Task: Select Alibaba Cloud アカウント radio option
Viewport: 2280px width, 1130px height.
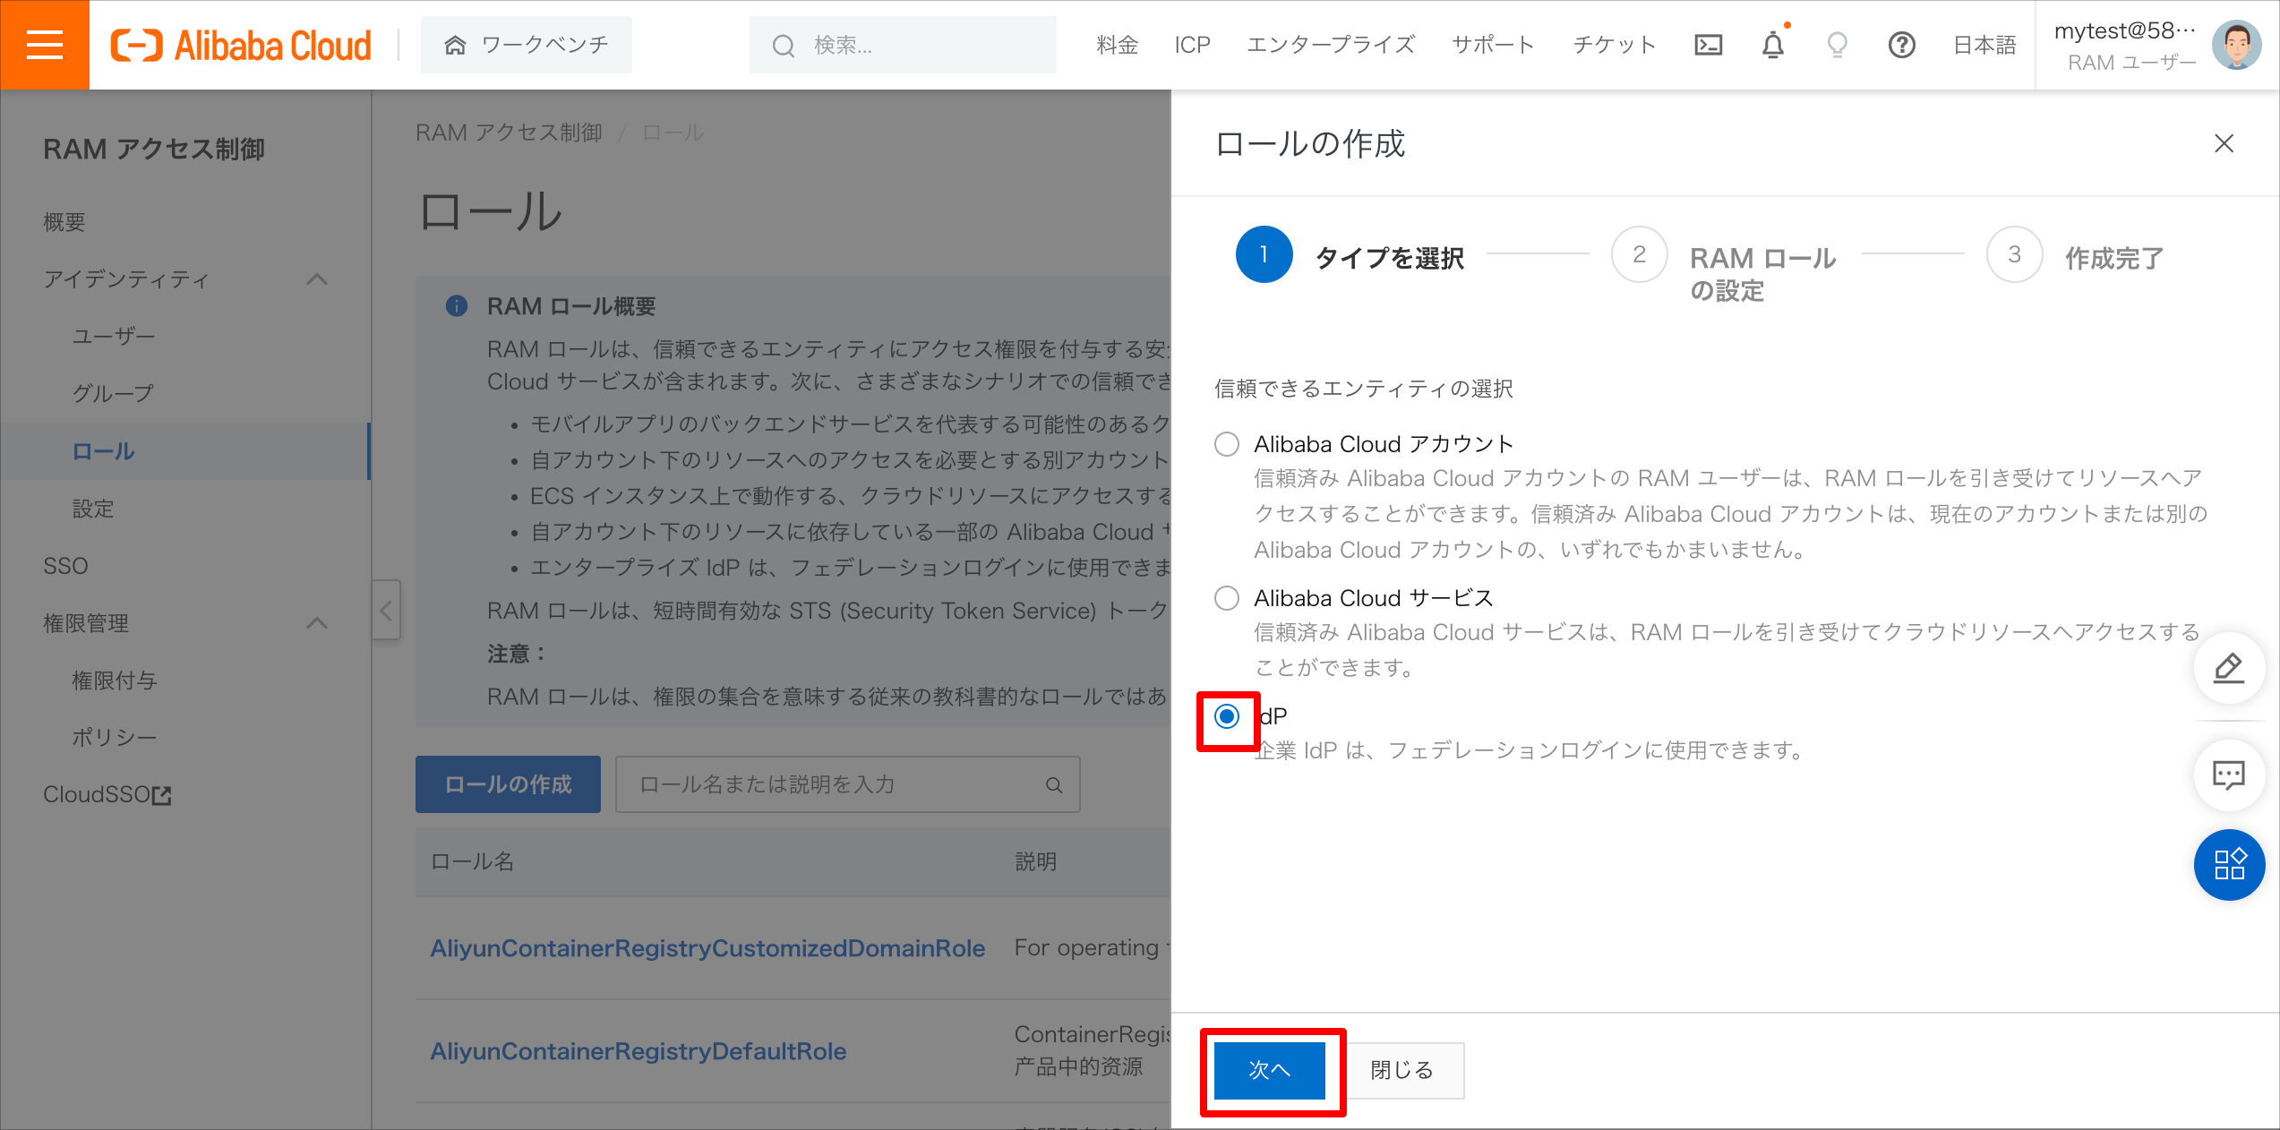Action: tap(1227, 444)
